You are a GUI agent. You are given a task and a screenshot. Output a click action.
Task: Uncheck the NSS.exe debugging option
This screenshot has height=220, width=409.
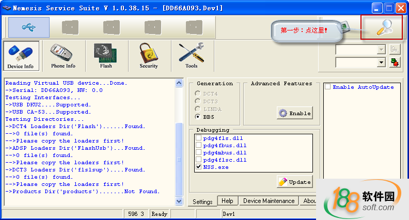[199, 167]
